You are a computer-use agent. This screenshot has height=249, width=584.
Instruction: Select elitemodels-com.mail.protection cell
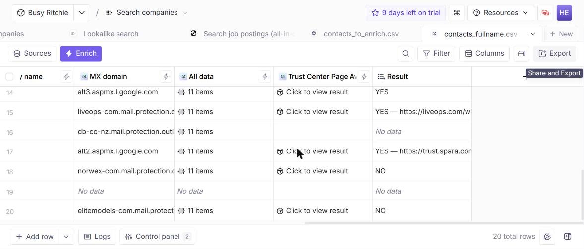pyautogui.click(x=124, y=211)
